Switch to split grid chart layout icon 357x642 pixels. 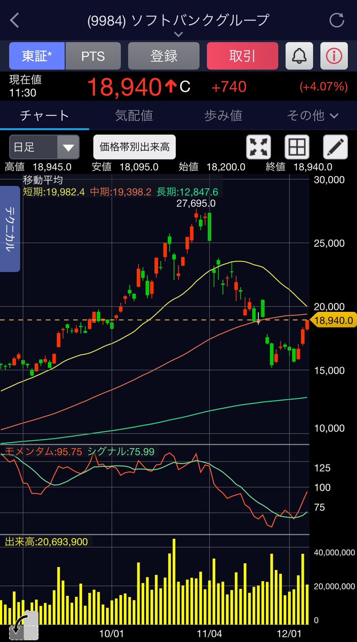click(297, 147)
